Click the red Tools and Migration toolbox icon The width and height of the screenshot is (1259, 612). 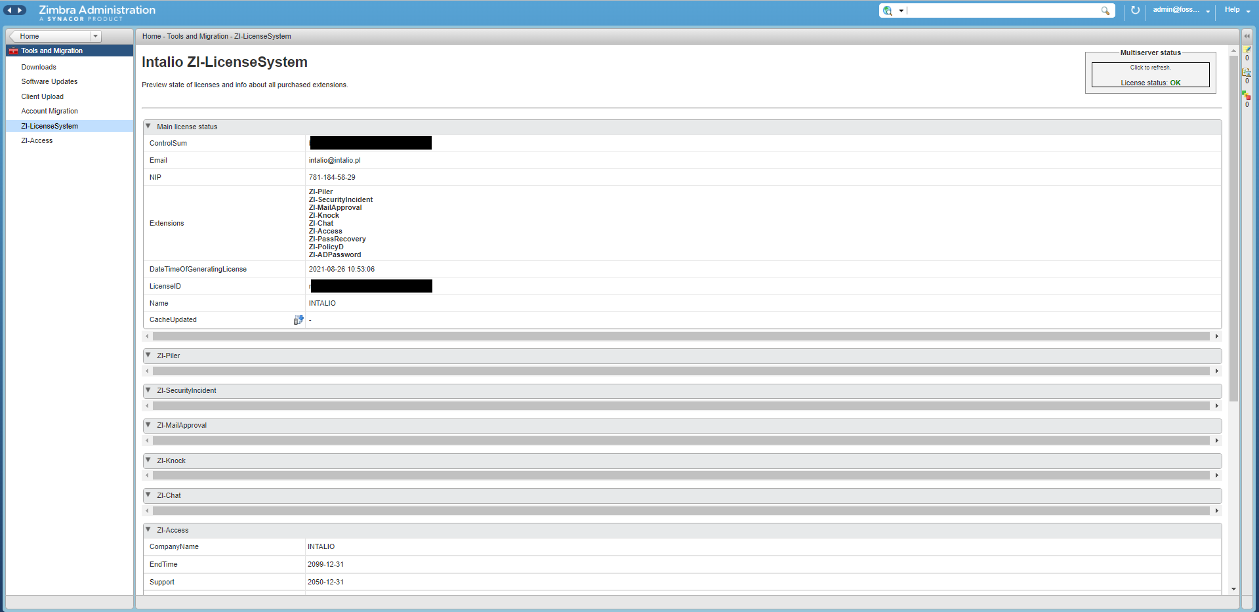click(13, 51)
